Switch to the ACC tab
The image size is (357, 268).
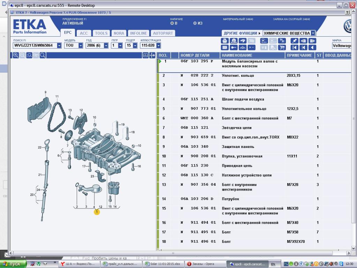coord(84,33)
